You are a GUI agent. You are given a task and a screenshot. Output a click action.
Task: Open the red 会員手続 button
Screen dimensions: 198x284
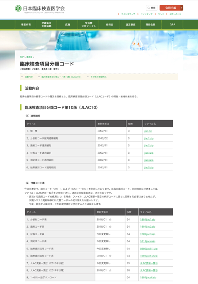click(x=171, y=8)
